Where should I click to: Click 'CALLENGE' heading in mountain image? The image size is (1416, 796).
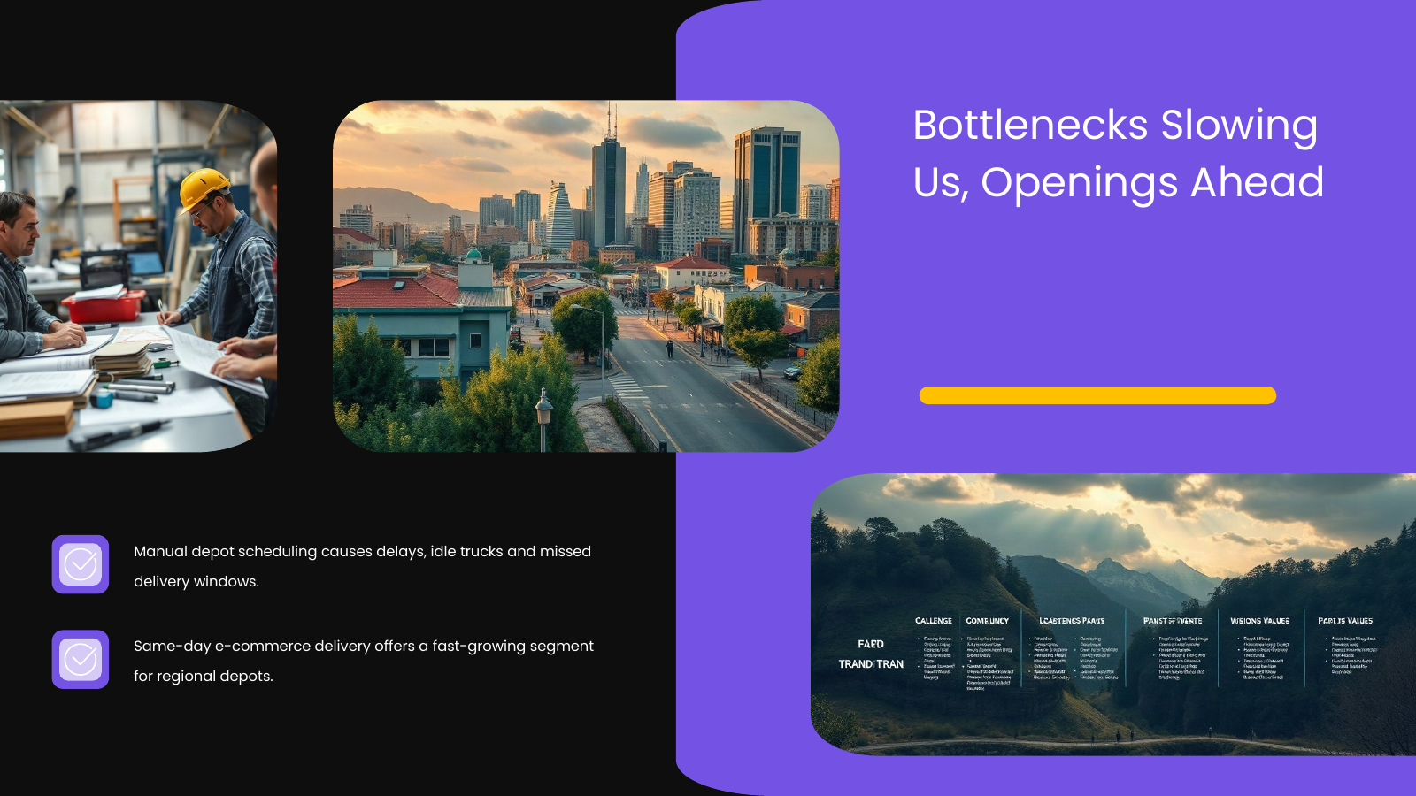934,621
